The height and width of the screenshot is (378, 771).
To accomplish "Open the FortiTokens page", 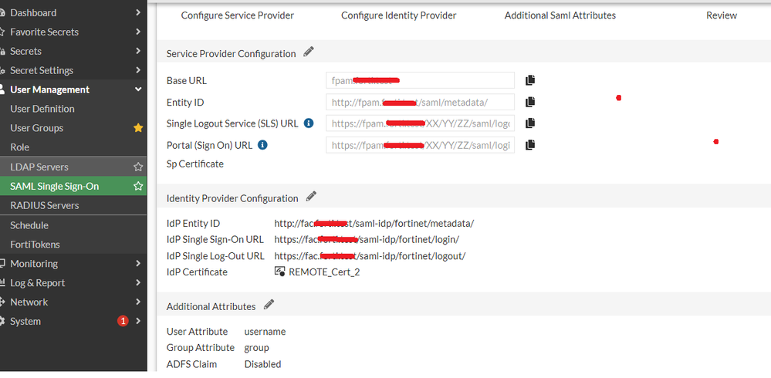I will 35,245.
